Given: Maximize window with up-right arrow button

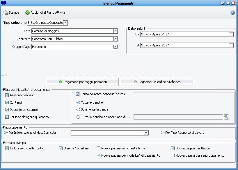Looking at the screenshot, I should point(228,3).
